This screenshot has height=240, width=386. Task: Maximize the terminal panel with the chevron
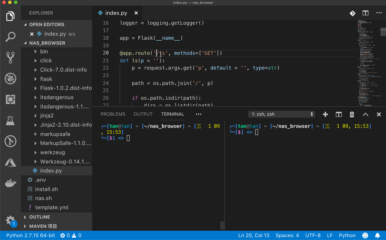[x=365, y=114]
